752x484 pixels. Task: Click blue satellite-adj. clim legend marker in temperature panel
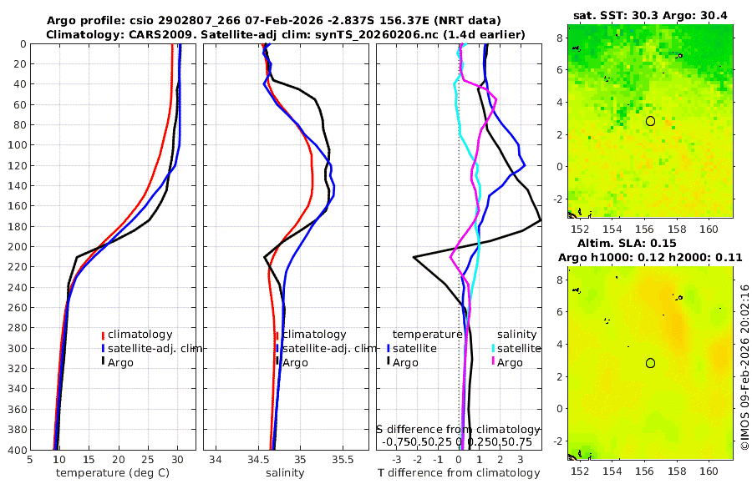[x=103, y=349]
